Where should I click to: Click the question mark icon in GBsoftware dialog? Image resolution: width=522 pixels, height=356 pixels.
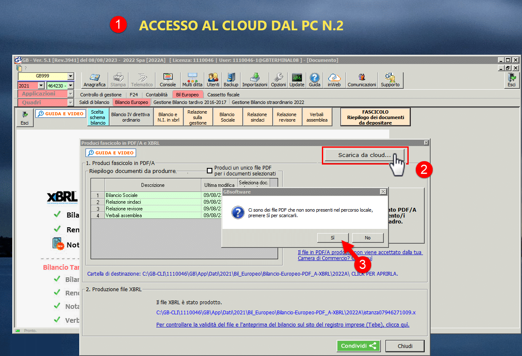coord(238,212)
